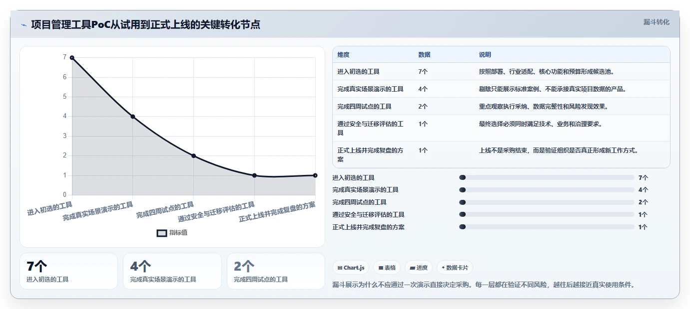
Task: Click the Chart.js chip
Action: click(351, 268)
